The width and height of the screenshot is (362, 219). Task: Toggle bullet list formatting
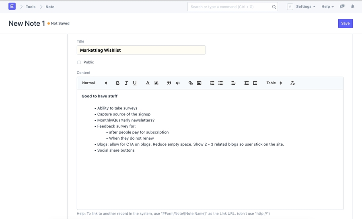point(220,83)
